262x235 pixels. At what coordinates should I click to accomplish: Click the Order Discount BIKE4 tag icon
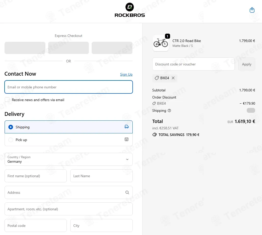pos(154,103)
